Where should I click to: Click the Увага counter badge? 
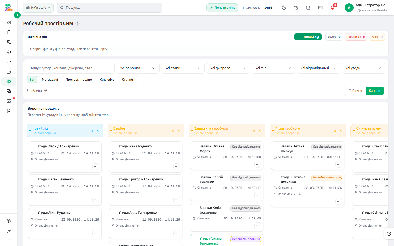(377, 37)
